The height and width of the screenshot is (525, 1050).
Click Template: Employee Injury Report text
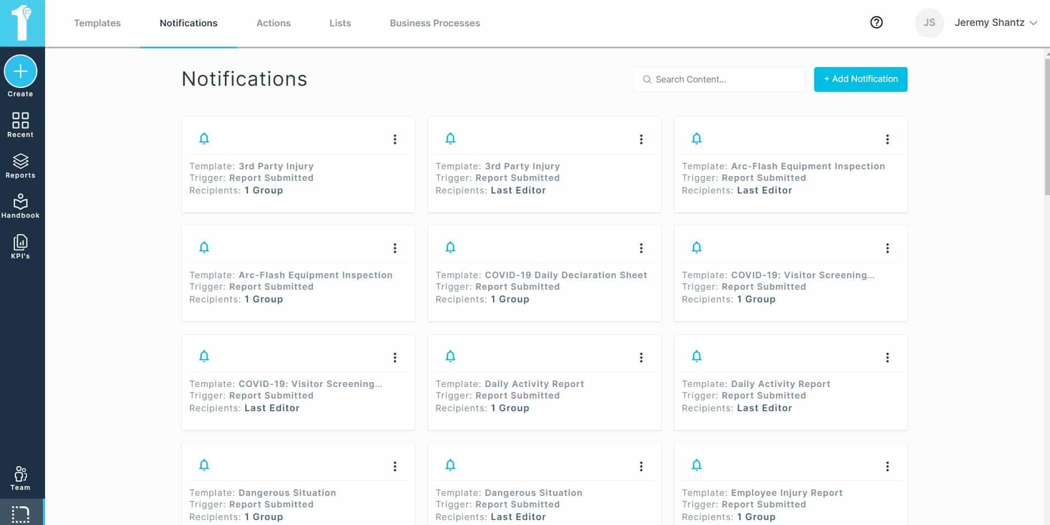[762, 493]
